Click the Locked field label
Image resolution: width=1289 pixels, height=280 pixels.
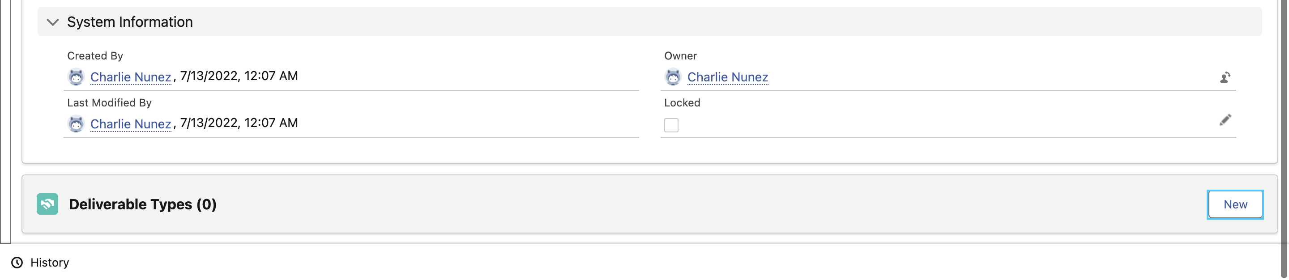[682, 102]
